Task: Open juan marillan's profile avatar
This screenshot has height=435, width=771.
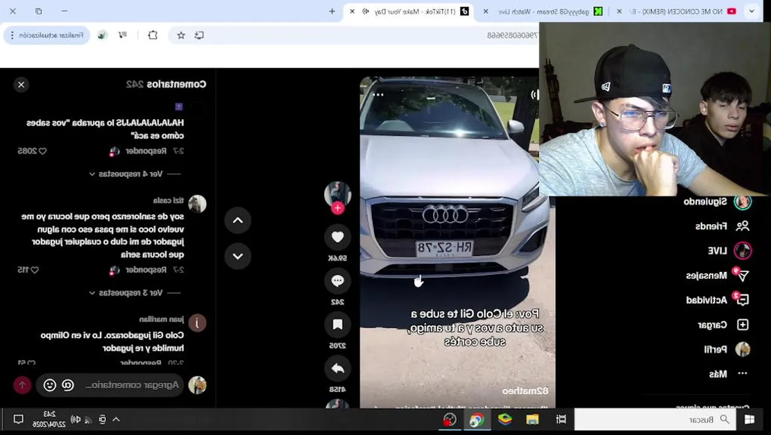Action: pyautogui.click(x=197, y=323)
